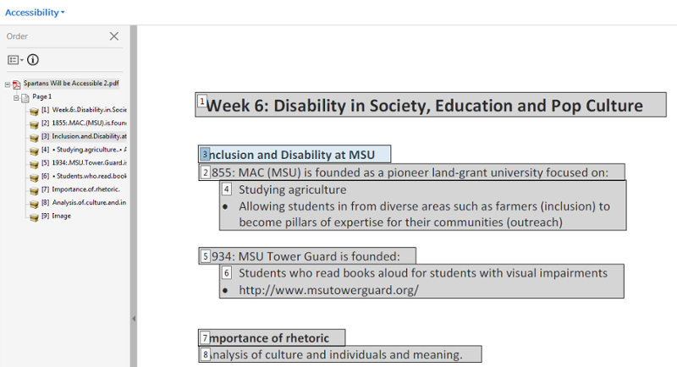Close the Order panel
This screenshot has width=677, height=367.
114,36
